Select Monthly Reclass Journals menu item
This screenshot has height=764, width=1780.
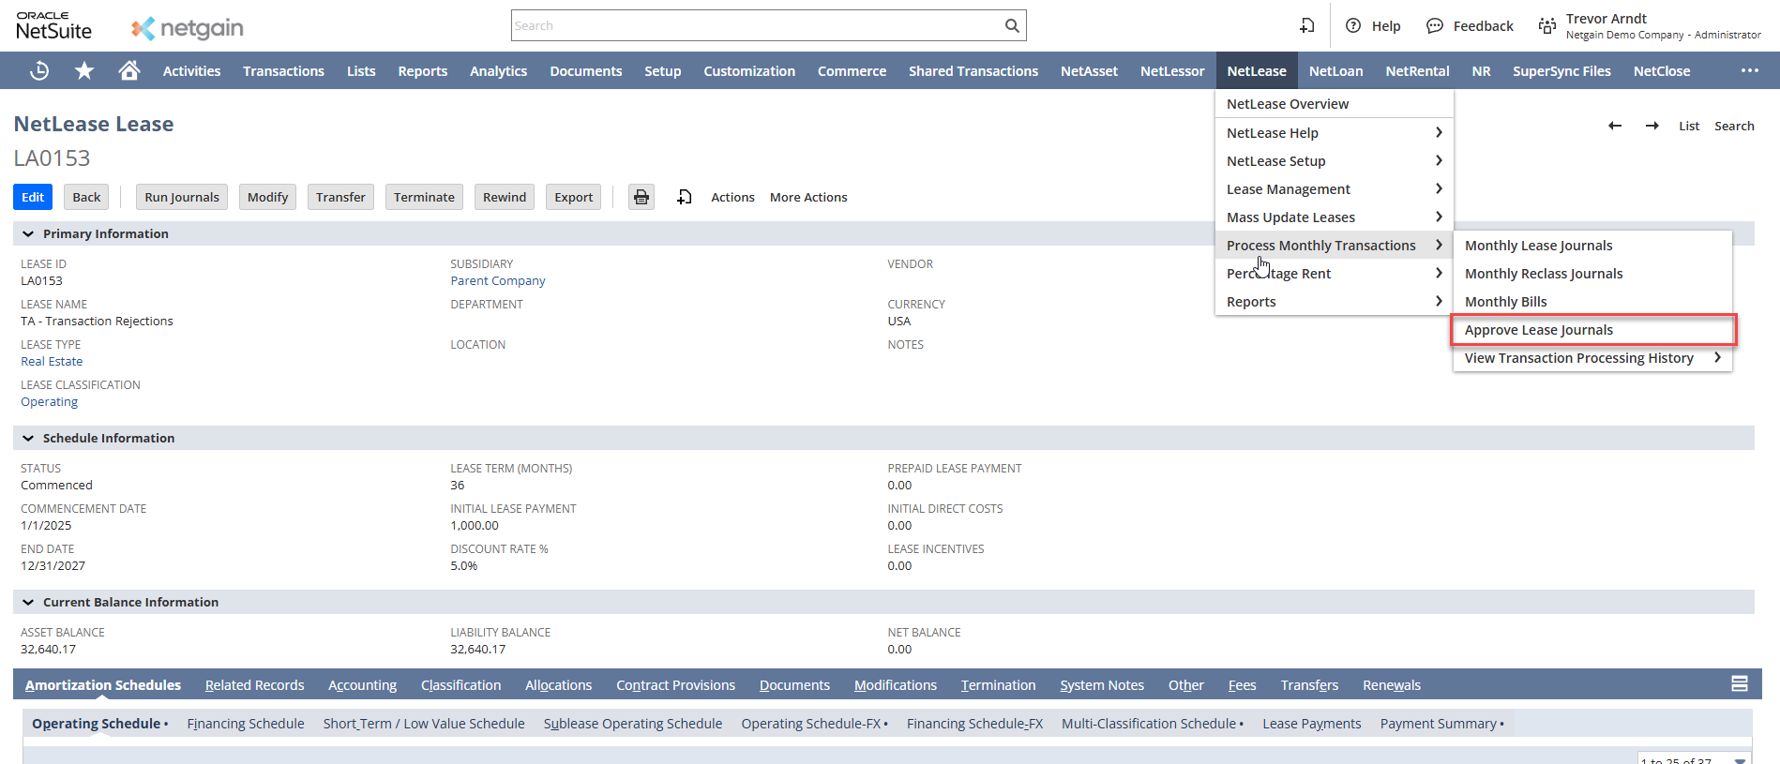(x=1592, y=274)
